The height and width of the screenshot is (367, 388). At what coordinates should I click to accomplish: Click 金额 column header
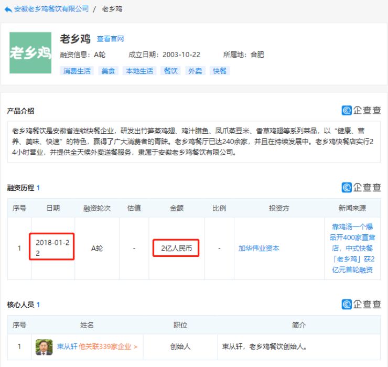(177, 208)
